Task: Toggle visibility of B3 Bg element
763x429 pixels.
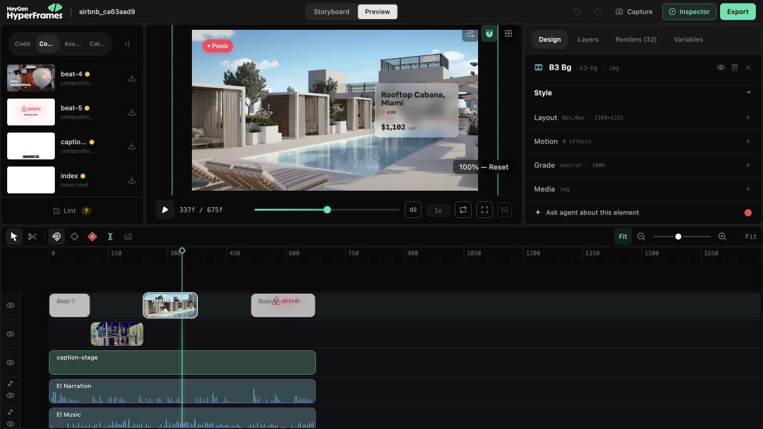Action: (721, 67)
